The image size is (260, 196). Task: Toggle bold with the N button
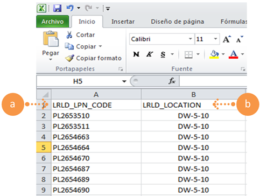coord(136,54)
